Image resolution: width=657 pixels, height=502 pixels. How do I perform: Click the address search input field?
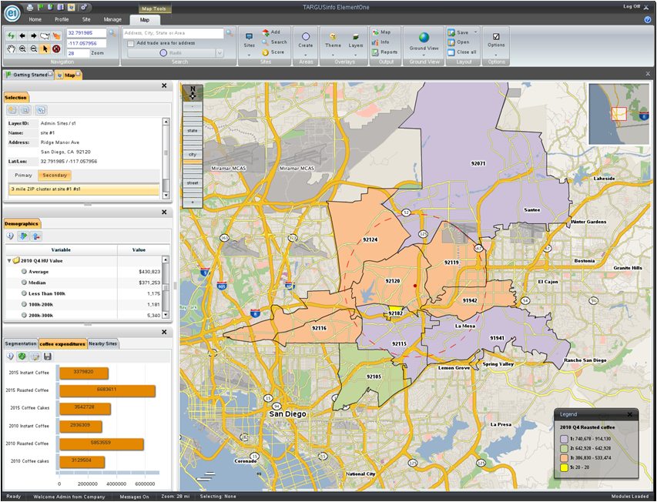coord(173,33)
